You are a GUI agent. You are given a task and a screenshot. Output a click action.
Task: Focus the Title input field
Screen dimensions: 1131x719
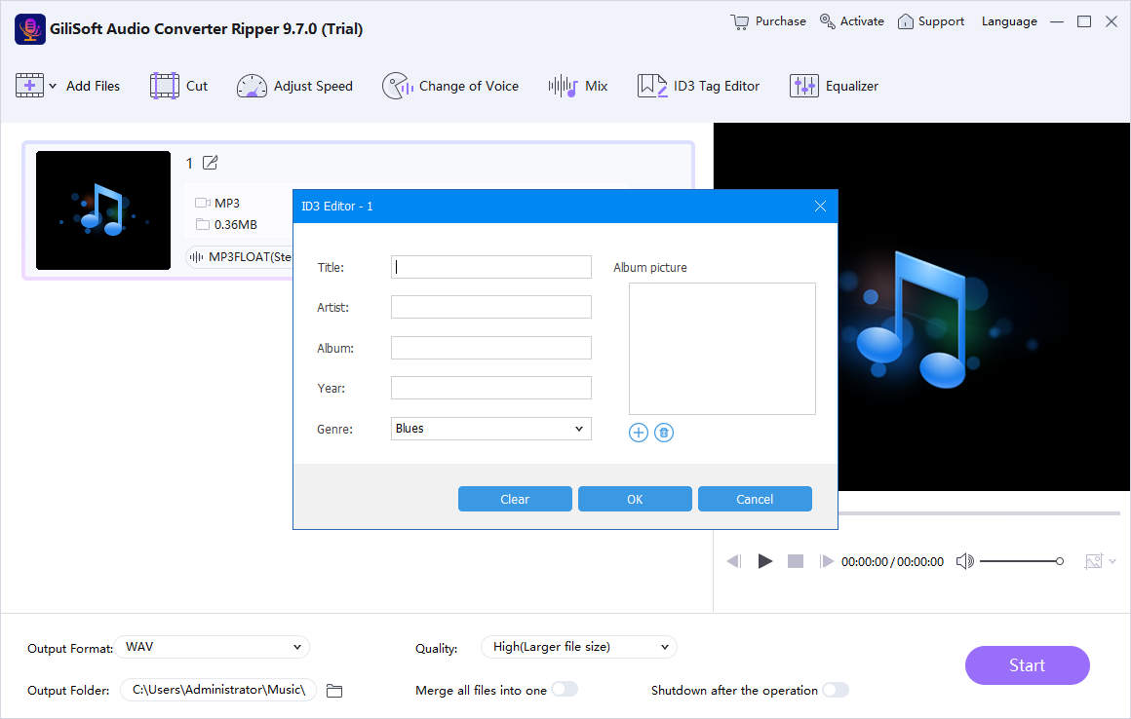pyautogui.click(x=491, y=267)
